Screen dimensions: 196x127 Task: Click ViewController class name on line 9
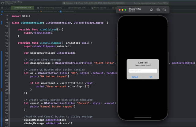(32, 23)
